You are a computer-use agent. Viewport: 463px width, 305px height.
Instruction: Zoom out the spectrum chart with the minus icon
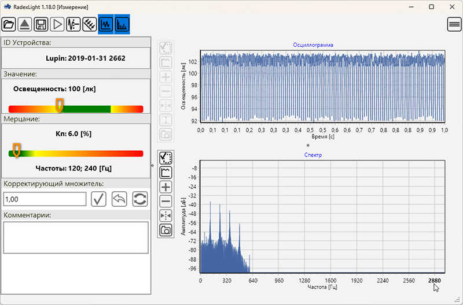(166, 202)
